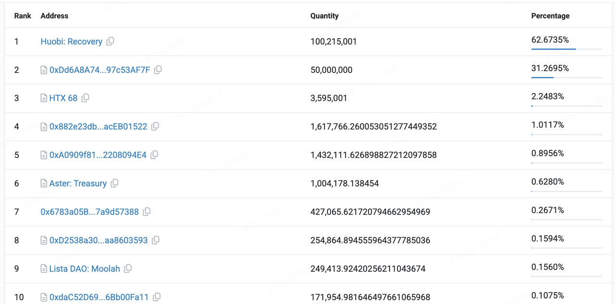615x304 pixels.
Task: Copy address 0xDd6A8A74...97c53AF7F
Action: (x=158, y=70)
